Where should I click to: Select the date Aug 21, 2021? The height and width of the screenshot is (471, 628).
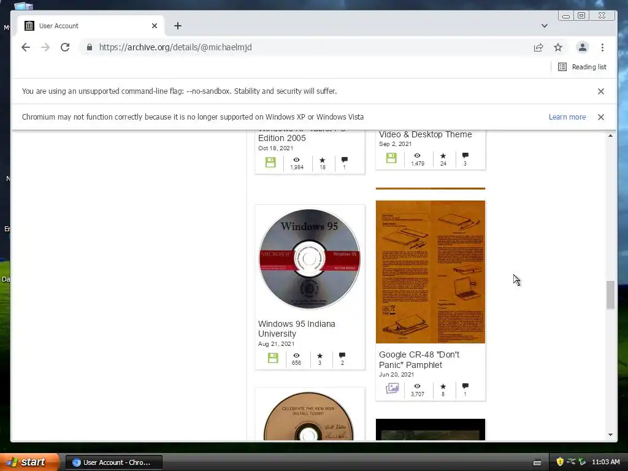(276, 343)
